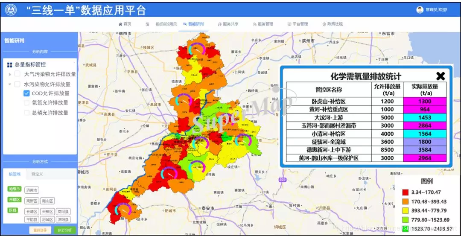This screenshot has width=461, height=236.
Task: Select the 天桥区 region button
Action: [47, 212]
